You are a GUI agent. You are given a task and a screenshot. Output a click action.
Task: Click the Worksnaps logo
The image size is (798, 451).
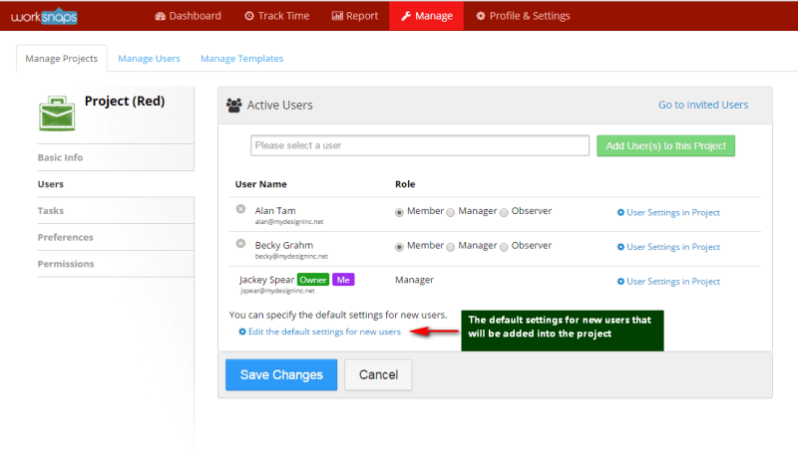tap(44, 16)
